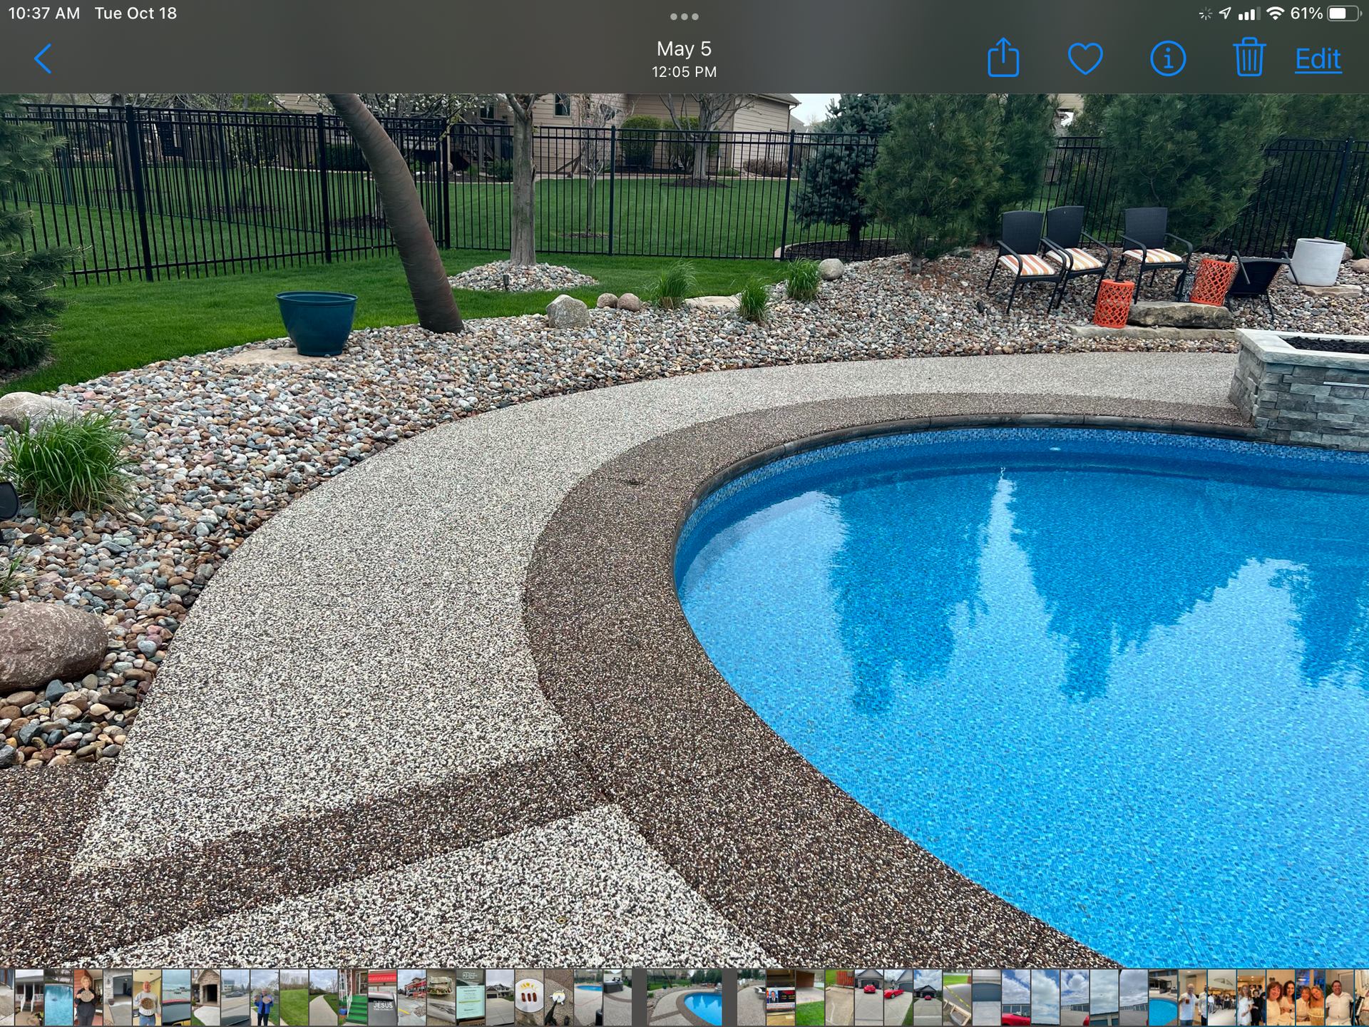Select the white plate of food thumbnail
The image size is (1369, 1027).
pos(529,997)
